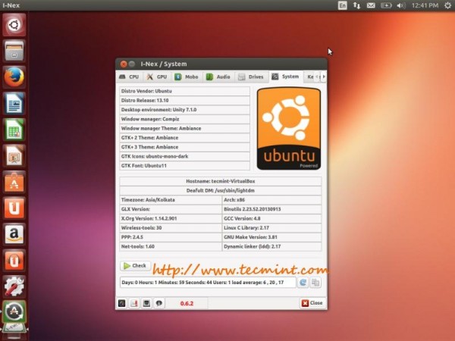Click Desktop environment: Unity 7.1.0 row
The width and height of the screenshot is (455, 341).
tap(184, 110)
